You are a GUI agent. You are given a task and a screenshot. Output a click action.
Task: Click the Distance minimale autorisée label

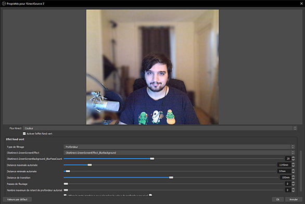(x=22, y=171)
